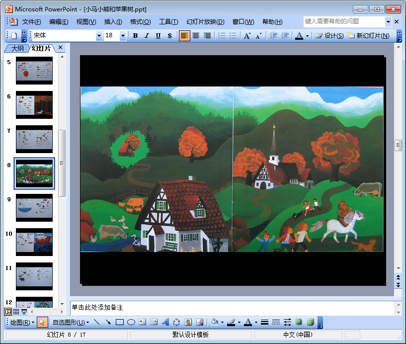Open the 设计(S) slide design pane
The width and height of the screenshot is (406, 344).
point(329,36)
